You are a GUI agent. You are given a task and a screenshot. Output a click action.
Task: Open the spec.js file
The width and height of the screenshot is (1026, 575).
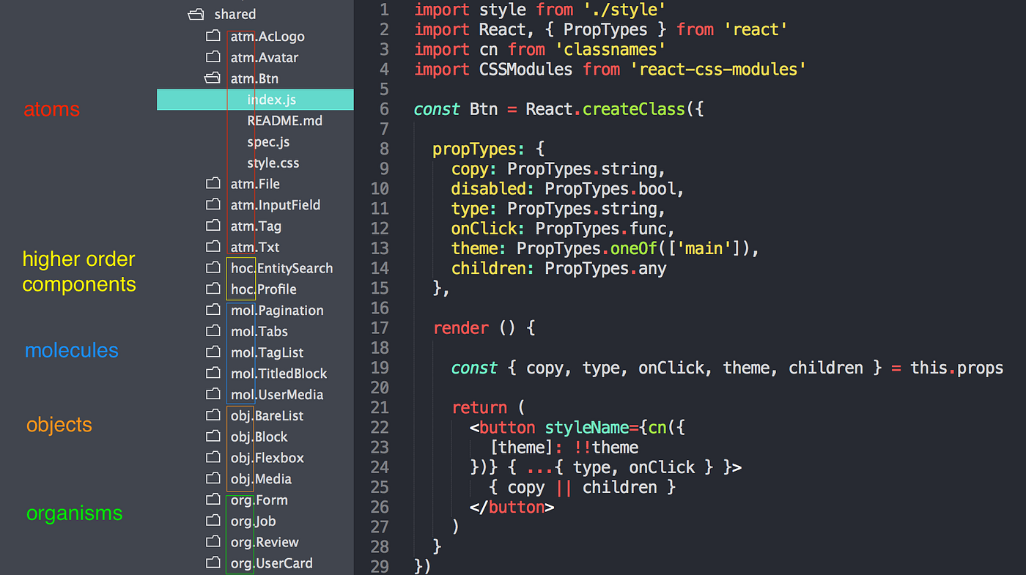[268, 141]
